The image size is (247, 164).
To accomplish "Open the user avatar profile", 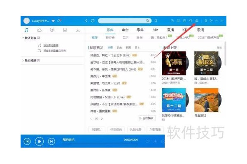I will tap(26, 21).
